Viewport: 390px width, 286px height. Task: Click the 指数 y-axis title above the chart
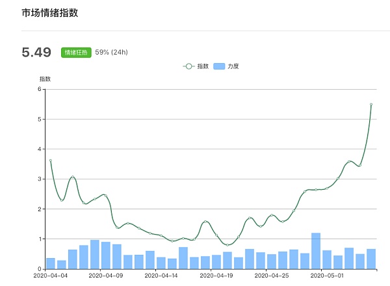point(45,79)
